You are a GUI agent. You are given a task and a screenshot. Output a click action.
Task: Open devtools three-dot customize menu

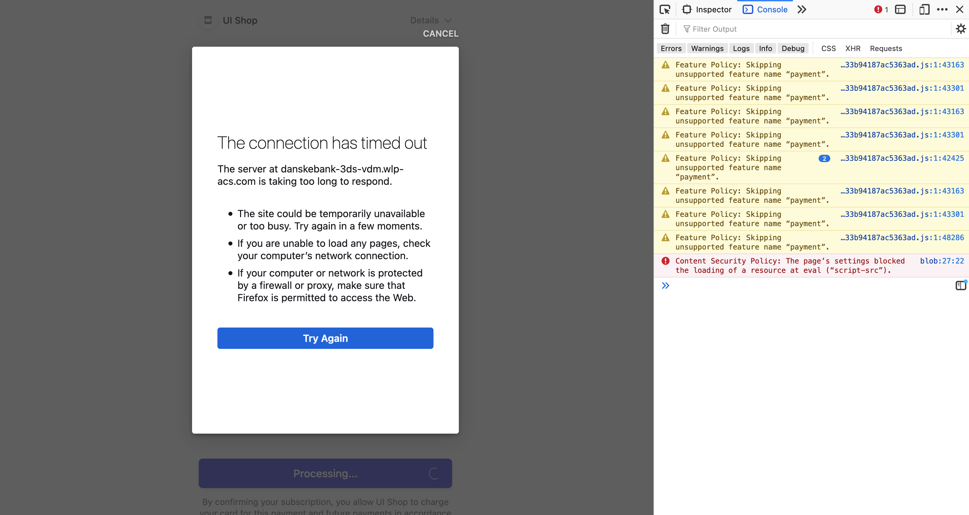pyautogui.click(x=942, y=9)
